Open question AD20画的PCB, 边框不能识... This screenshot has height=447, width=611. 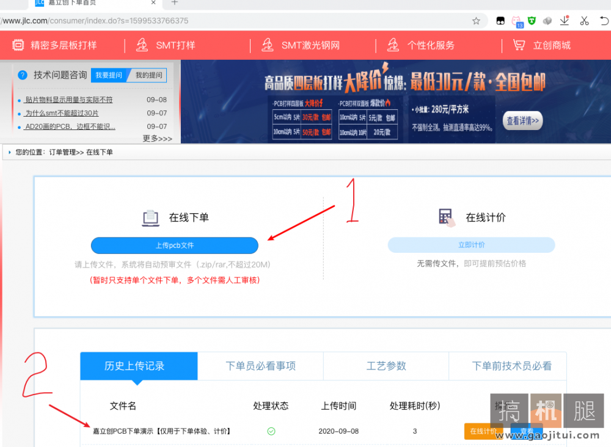[70, 126]
